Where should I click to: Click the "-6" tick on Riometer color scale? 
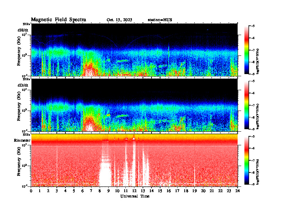tap(253, 149)
